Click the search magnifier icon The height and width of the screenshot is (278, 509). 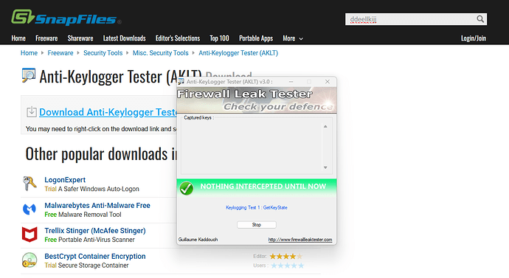tap(480, 19)
